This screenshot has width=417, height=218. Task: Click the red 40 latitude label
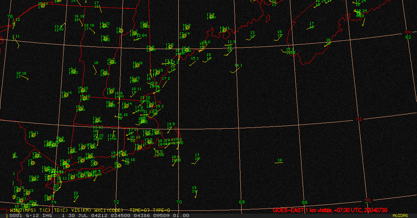(368, 200)
